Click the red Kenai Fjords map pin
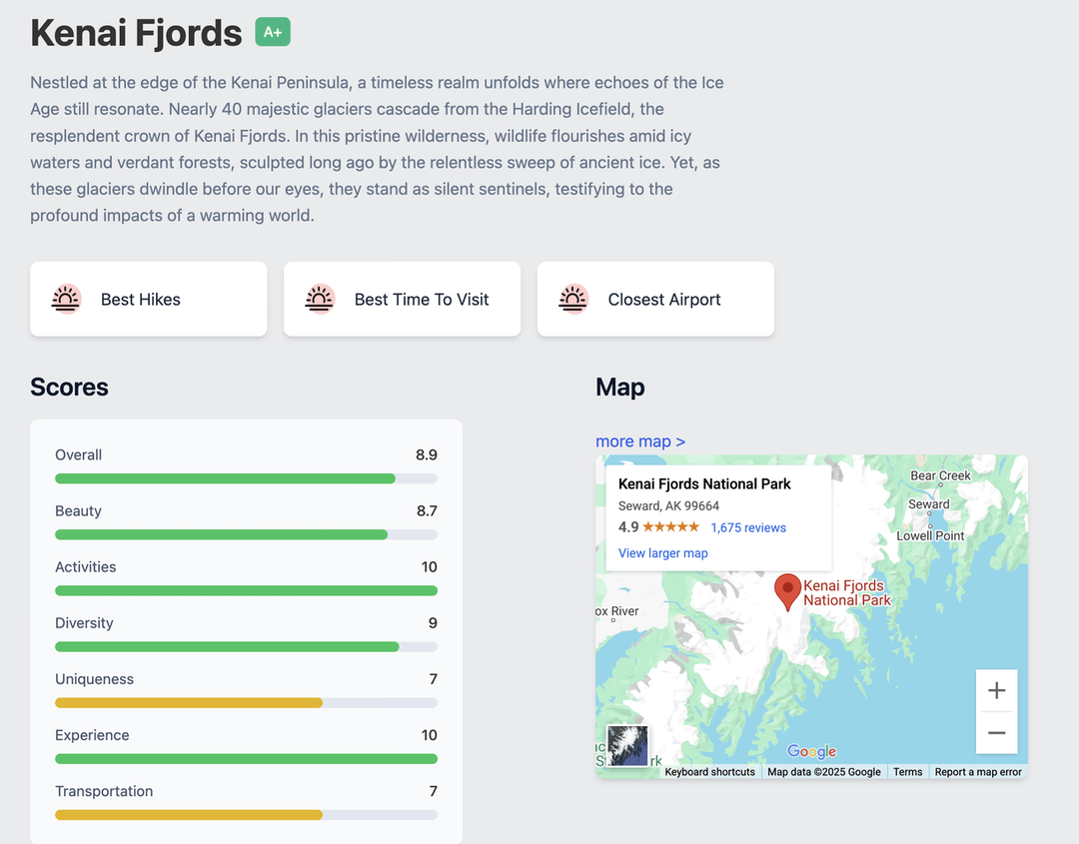The width and height of the screenshot is (1079, 844). tap(788, 591)
